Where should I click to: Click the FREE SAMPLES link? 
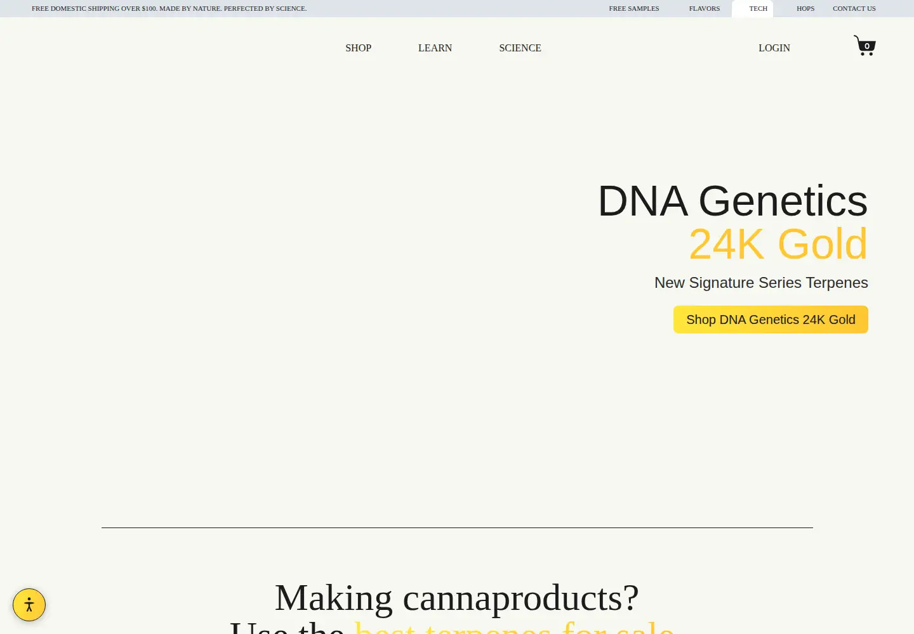click(634, 8)
